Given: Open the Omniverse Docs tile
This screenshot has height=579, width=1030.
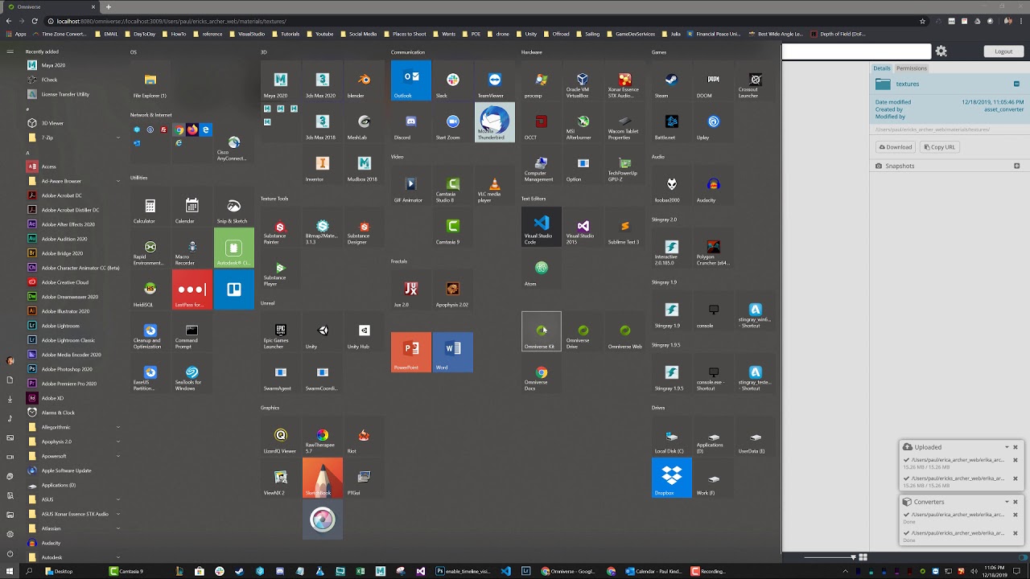Looking at the screenshot, I should coord(542,373).
